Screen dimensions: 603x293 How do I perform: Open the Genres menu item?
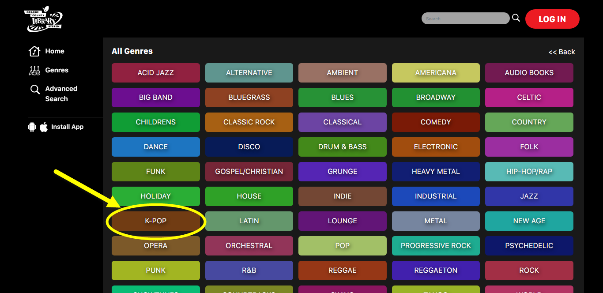[57, 70]
